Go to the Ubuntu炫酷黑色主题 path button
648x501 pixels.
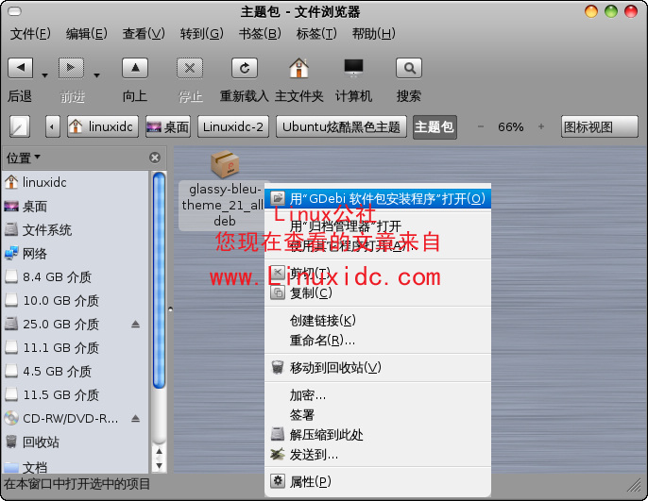click(x=341, y=126)
